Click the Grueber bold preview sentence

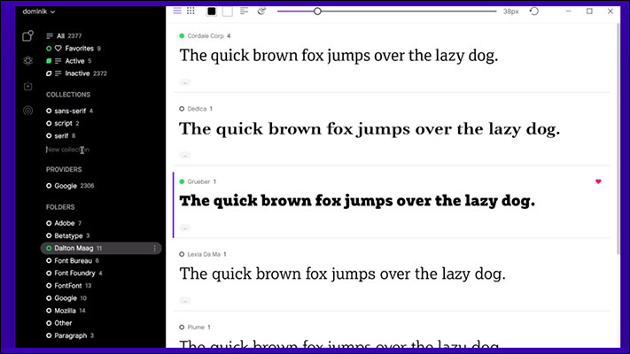[357, 201]
